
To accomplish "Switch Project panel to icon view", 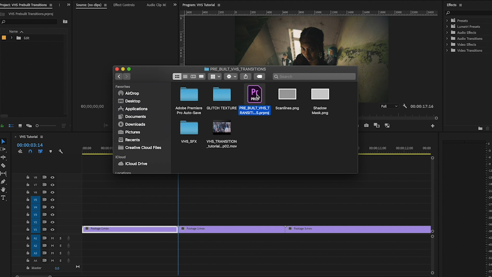I will click(20, 125).
